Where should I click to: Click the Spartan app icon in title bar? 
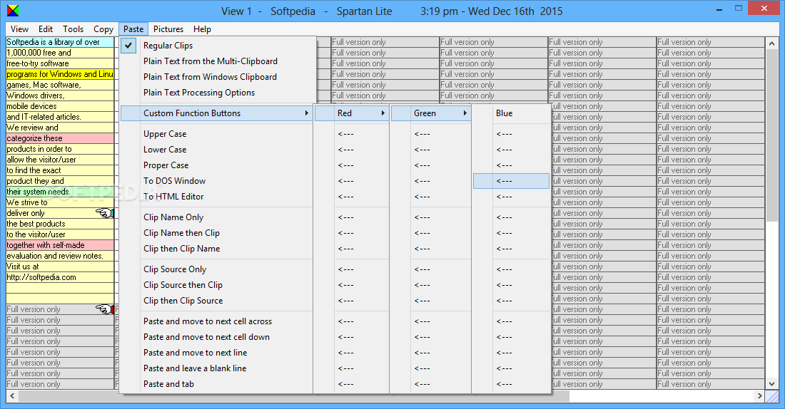click(x=13, y=11)
